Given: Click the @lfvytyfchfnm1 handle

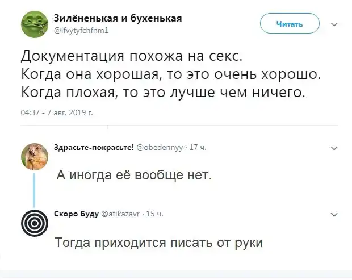Looking at the screenshot, I should tap(81, 30).
